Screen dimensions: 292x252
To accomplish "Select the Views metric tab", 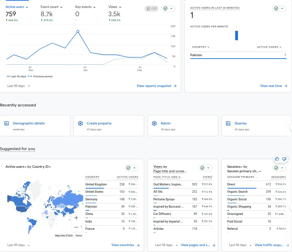I will click(115, 7).
